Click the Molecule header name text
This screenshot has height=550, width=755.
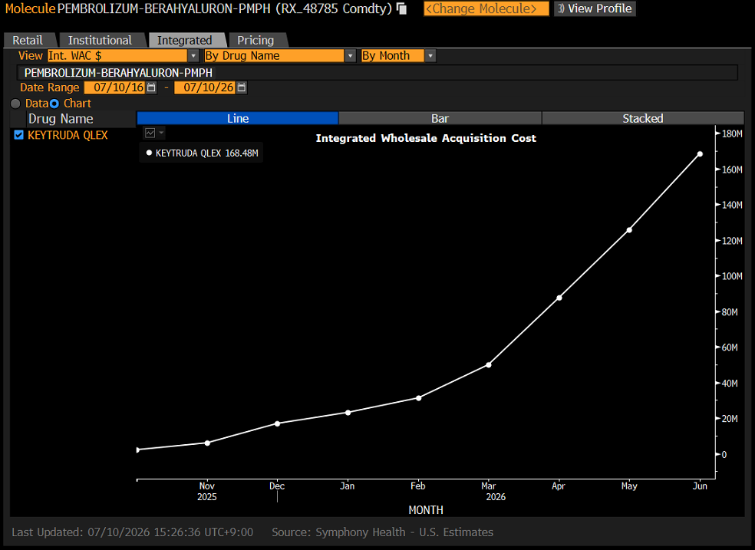tap(224, 8)
